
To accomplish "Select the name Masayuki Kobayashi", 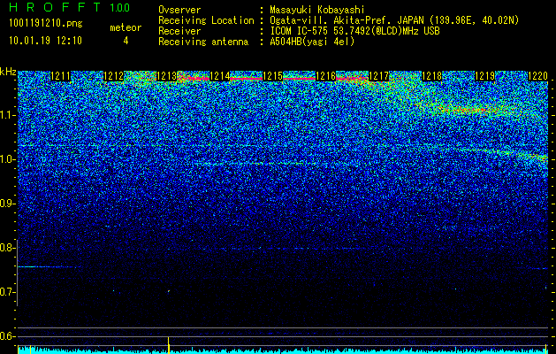I will click(x=317, y=10).
